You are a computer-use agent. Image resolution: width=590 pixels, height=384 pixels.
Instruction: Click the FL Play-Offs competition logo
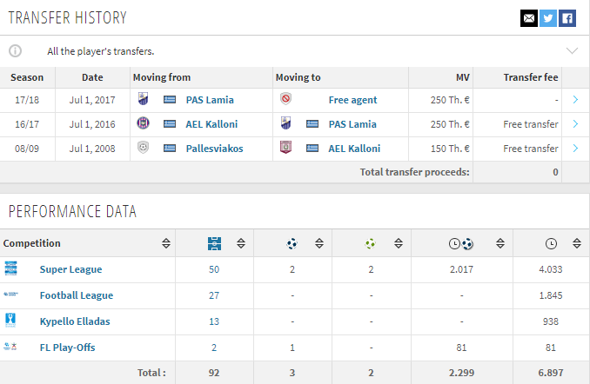click(x=10, y=347)
